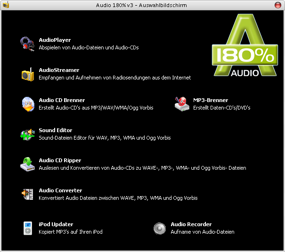The width and height of the screenshot is (285, 252).
Task: Click 'Kopiert MP3's auf Ihren iPod' text
Action: coord(71,232)
